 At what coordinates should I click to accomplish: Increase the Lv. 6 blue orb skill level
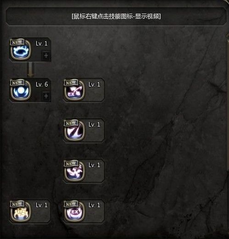coord(46,96)
